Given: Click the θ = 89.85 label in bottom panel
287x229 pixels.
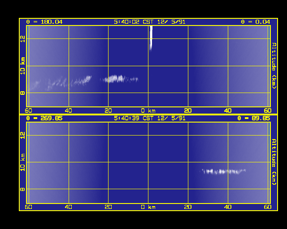Looking at the screenshot, I should (x=253, y=119).
